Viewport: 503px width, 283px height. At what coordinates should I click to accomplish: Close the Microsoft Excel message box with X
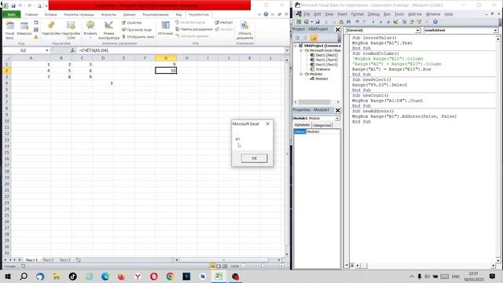tap(267, 123)
